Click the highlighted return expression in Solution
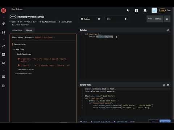The width and height of the screenshot is (174, 130). (105, 36)
